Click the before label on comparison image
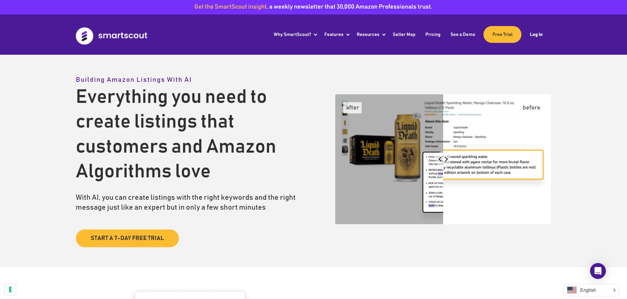 click(x=531, y=107)
